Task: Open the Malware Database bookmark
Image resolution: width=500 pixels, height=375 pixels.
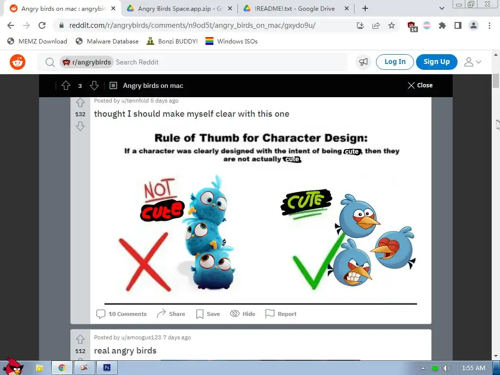Action: click(107, 41)
